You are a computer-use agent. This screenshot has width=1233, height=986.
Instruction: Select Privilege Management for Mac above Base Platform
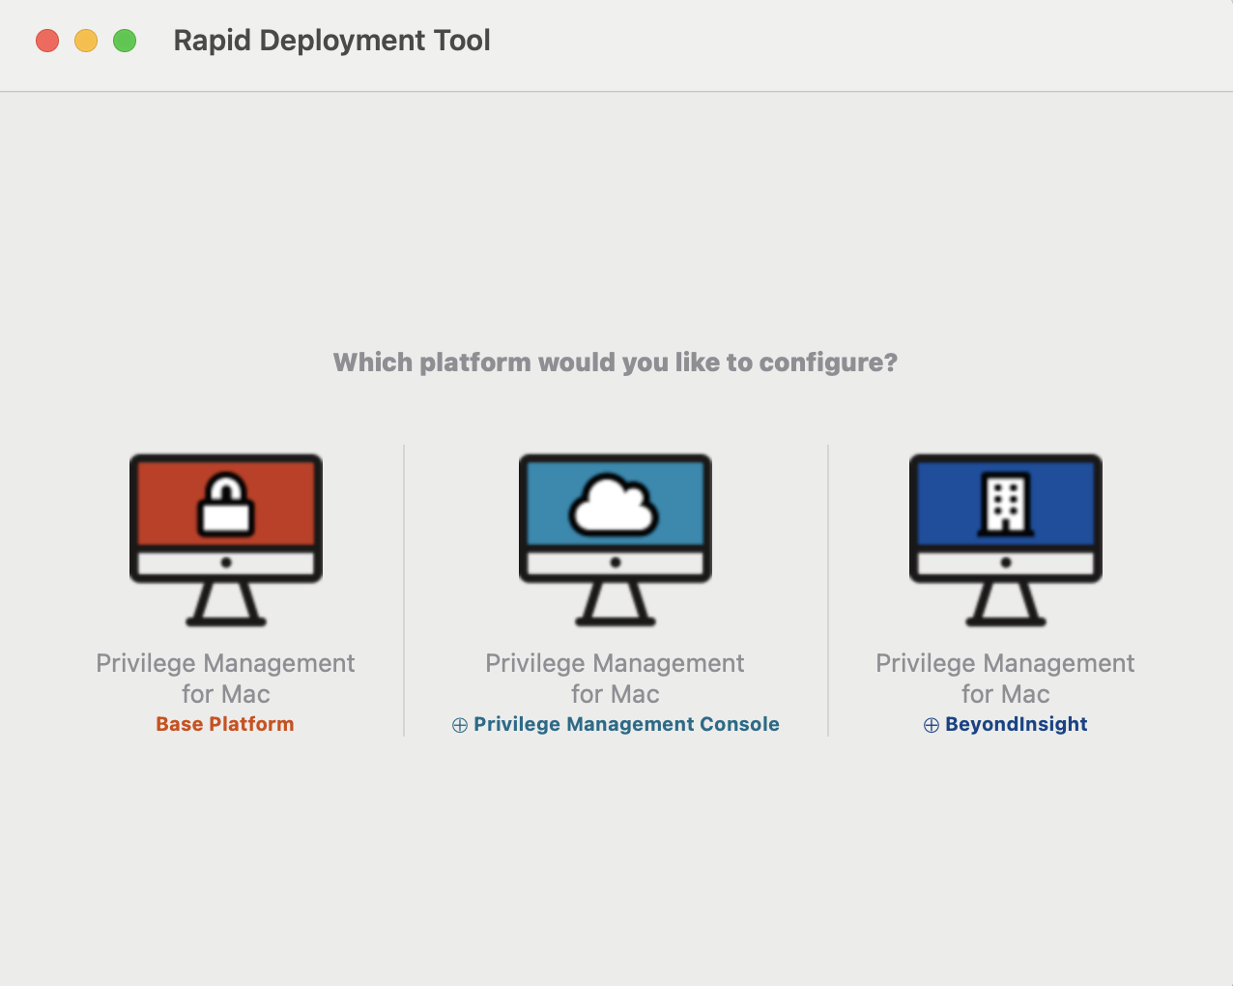pyautogui.click(x=225, y=677)
